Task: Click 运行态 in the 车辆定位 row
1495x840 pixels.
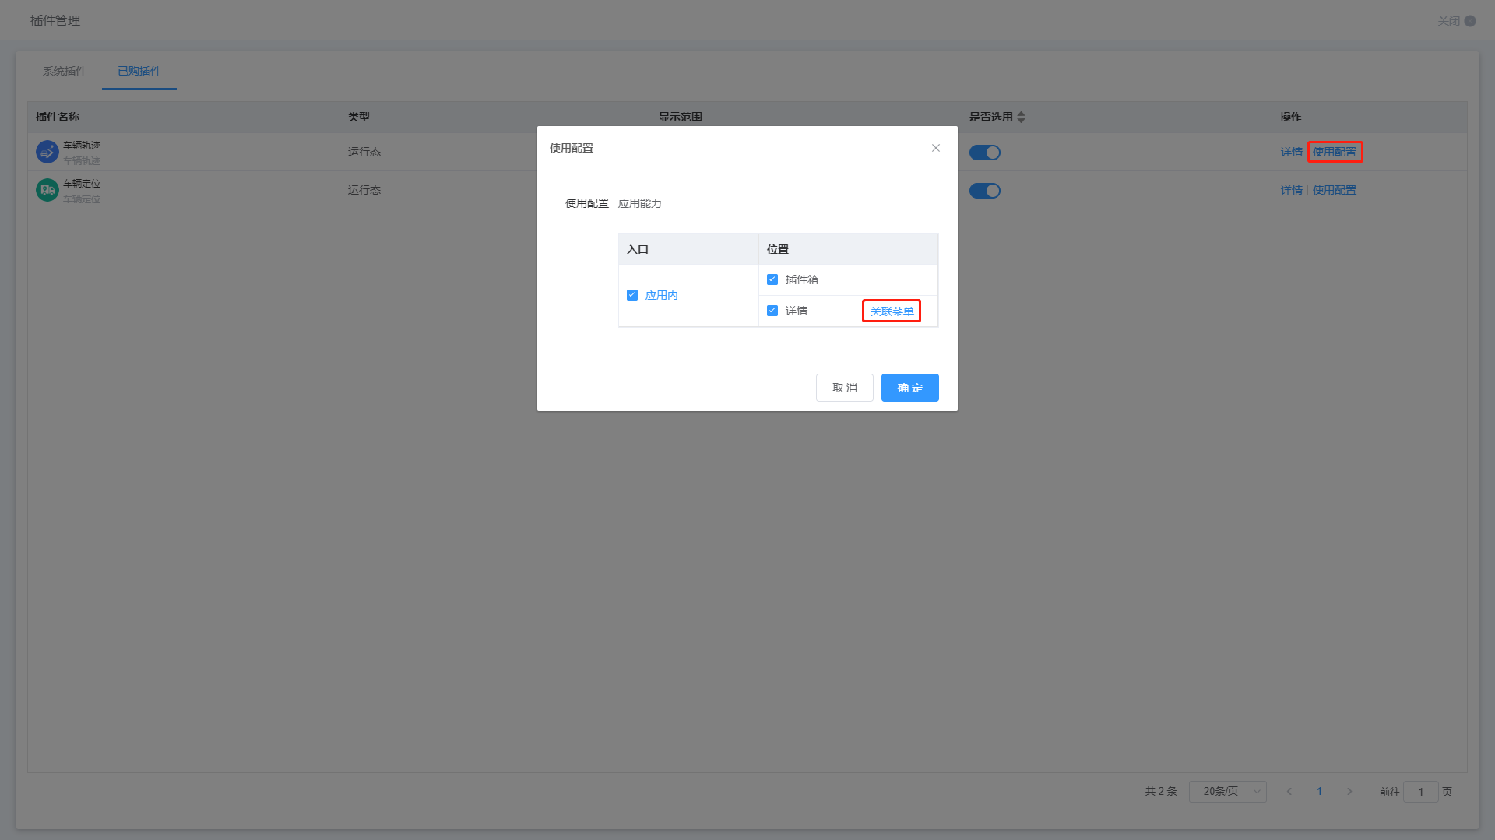Action: click(364, 190)
